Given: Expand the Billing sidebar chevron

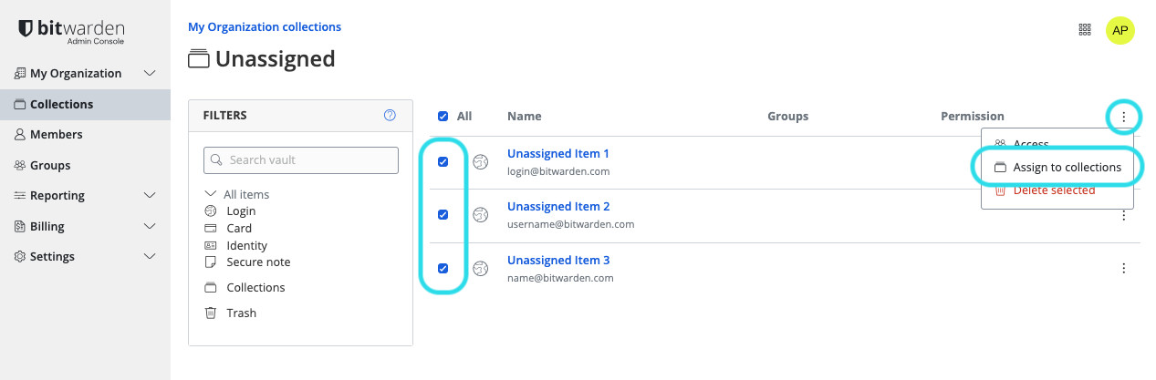Looking at the screenshot, I should coord(151,227).
